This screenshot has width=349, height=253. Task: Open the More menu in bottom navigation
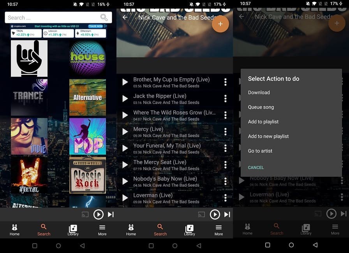102,230
